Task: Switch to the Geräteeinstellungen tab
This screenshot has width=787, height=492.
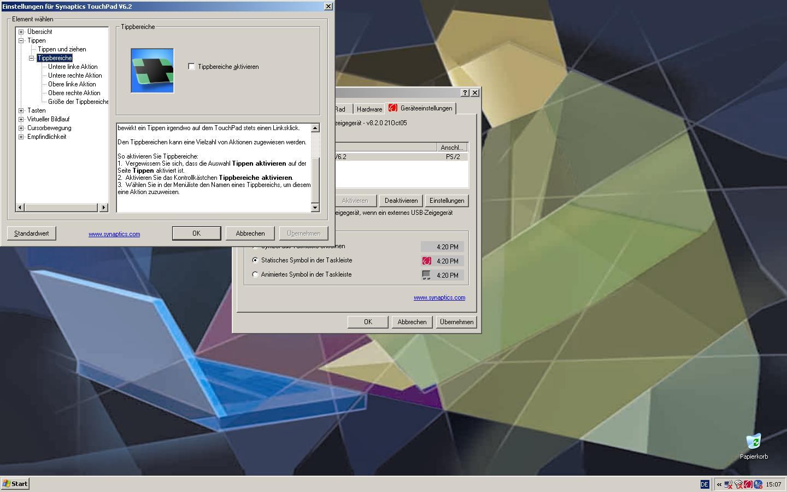Action: [420, 108]
